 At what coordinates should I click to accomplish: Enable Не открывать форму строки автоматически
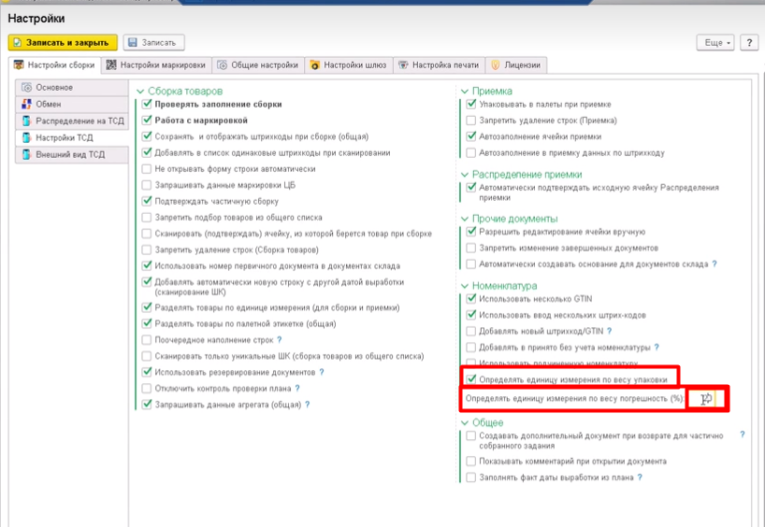(147, 169)
